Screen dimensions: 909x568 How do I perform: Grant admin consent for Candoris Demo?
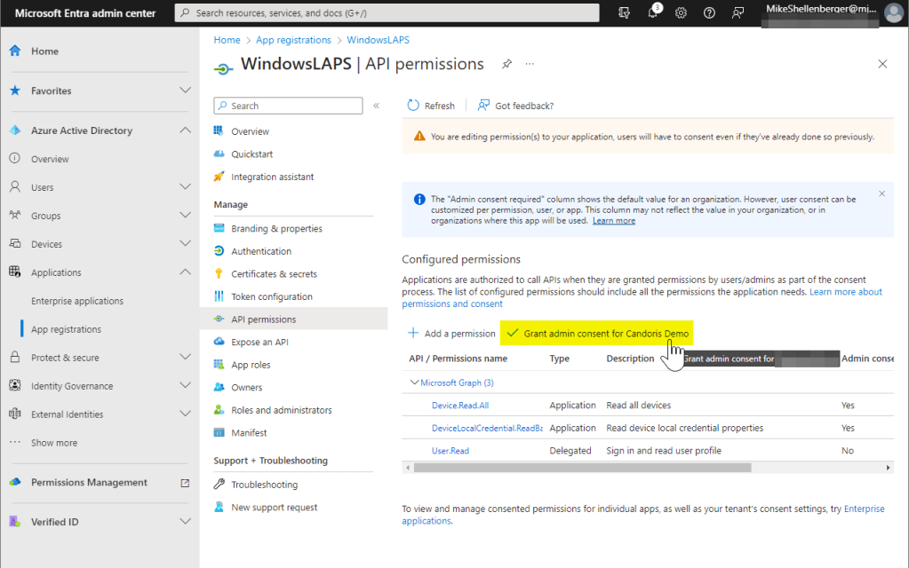pos(597,334)
